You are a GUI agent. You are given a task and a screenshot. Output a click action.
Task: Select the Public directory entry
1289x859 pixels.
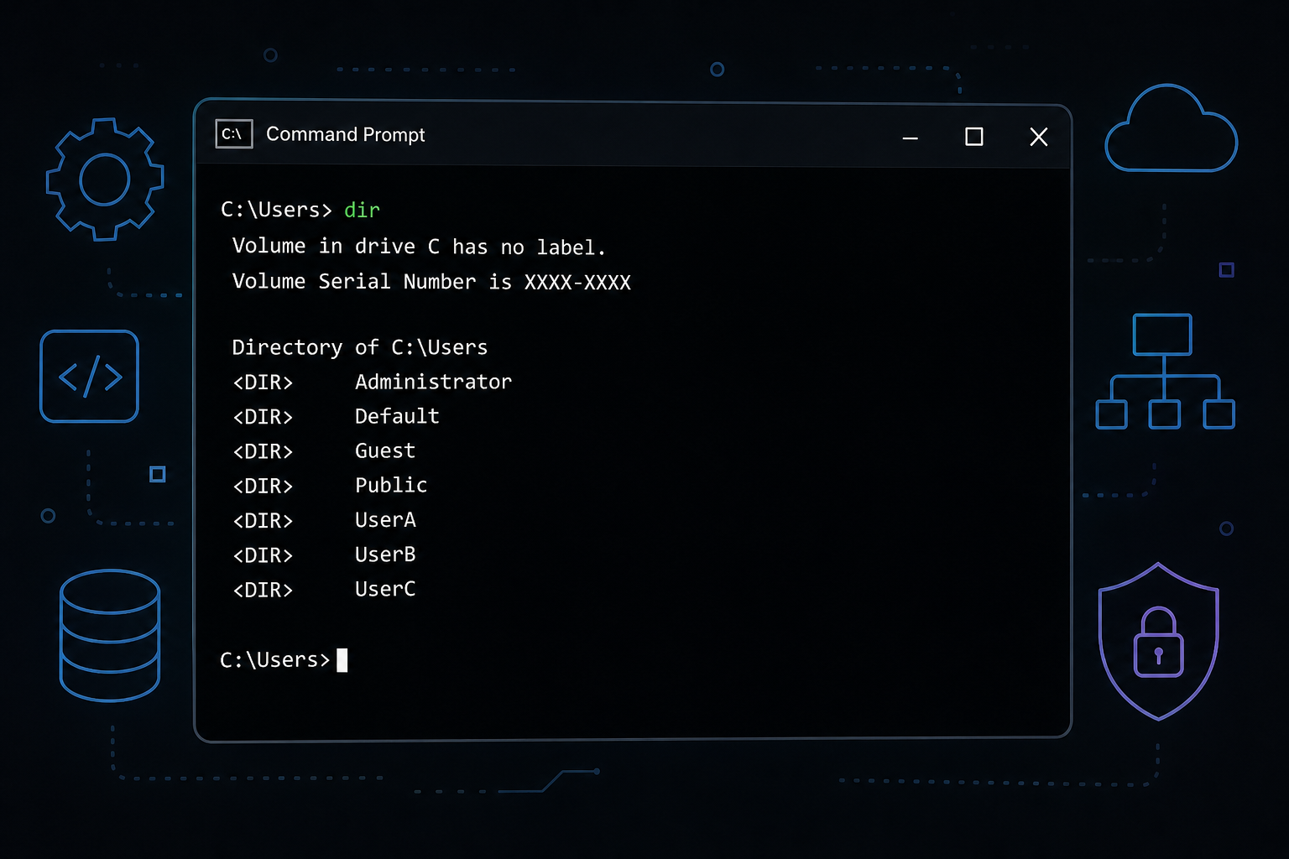330,486
